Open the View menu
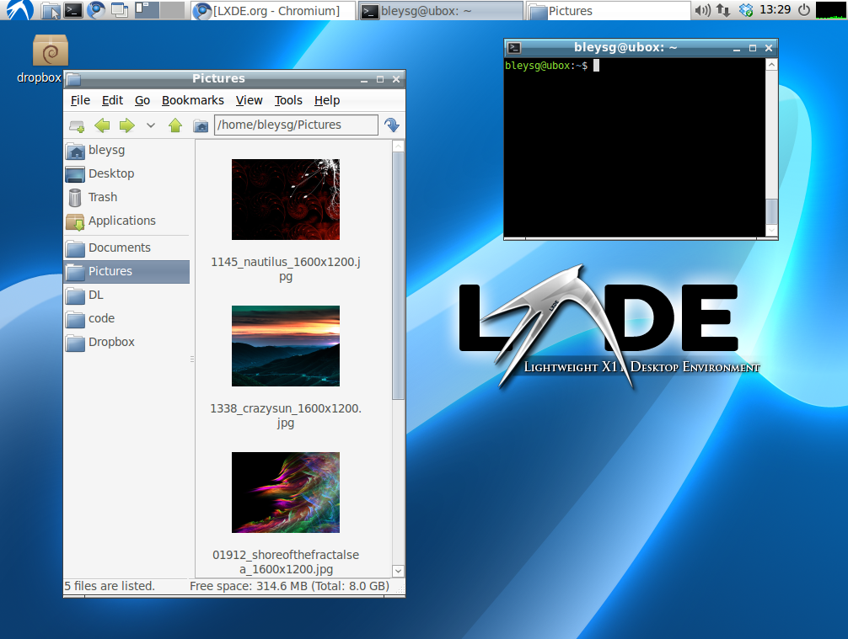 (249, 100)
